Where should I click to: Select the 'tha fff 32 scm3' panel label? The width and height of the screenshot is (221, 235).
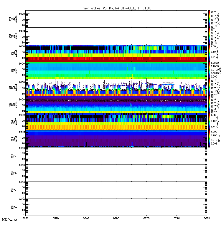pyautogui.click(x=13, y=36)
